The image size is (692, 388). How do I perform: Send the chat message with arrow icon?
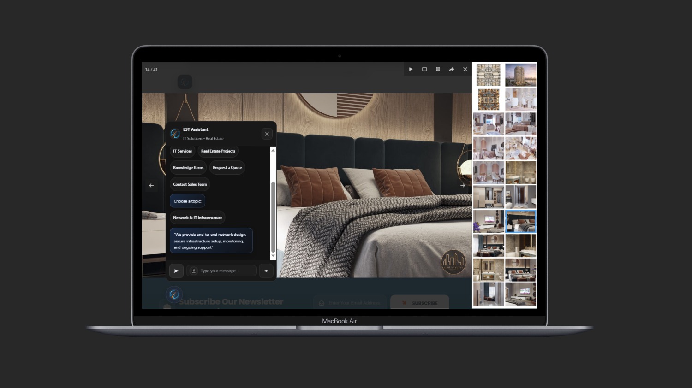point(176,271)
